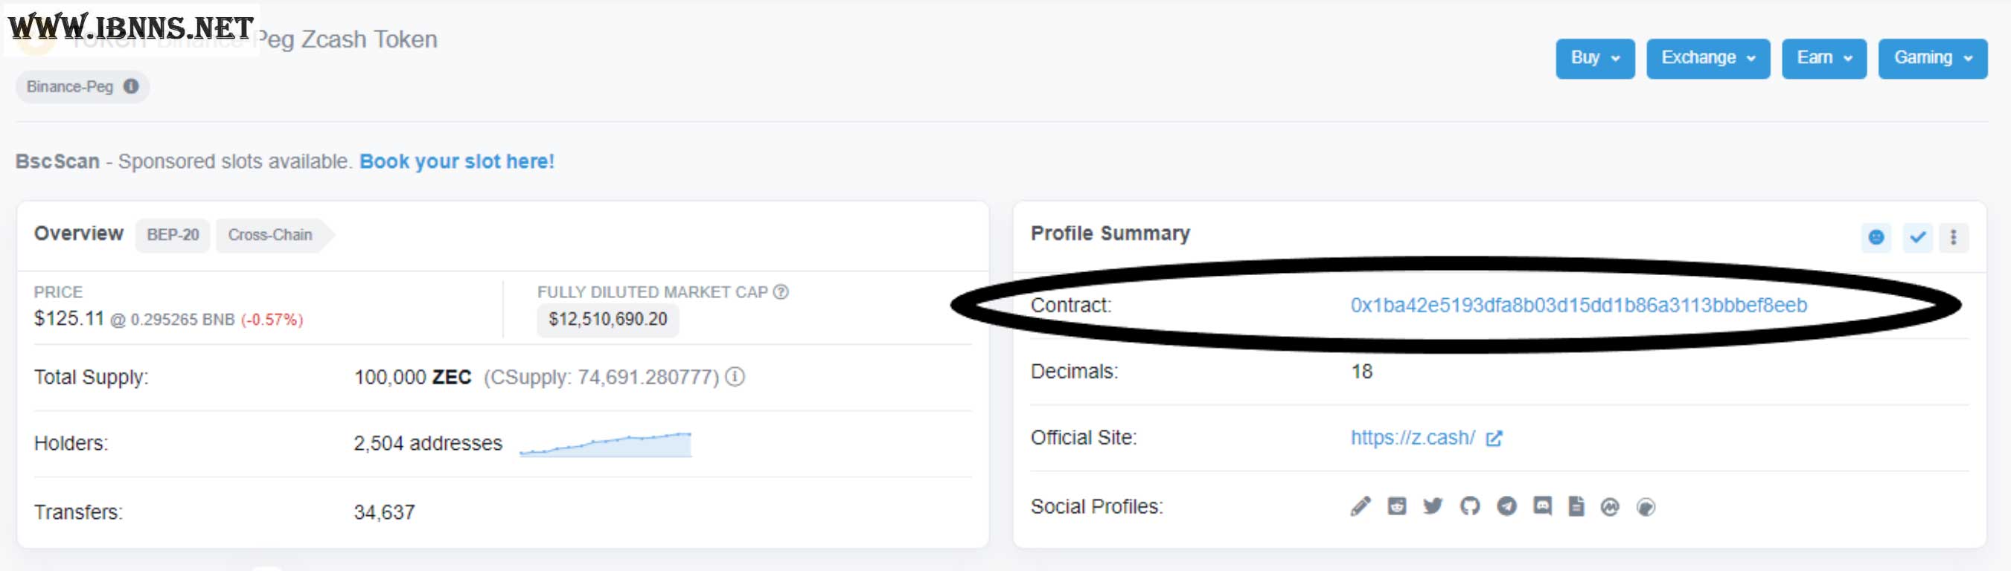The height and width of the screenshot is (571, 2011).
Task: Open the whitepaper document icon
Action: pos(1576,506)
